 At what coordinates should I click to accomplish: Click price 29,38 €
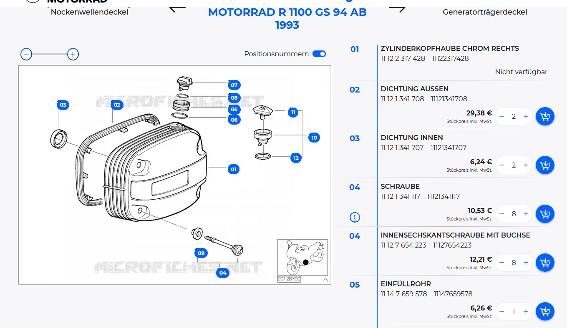click(479, 113)
